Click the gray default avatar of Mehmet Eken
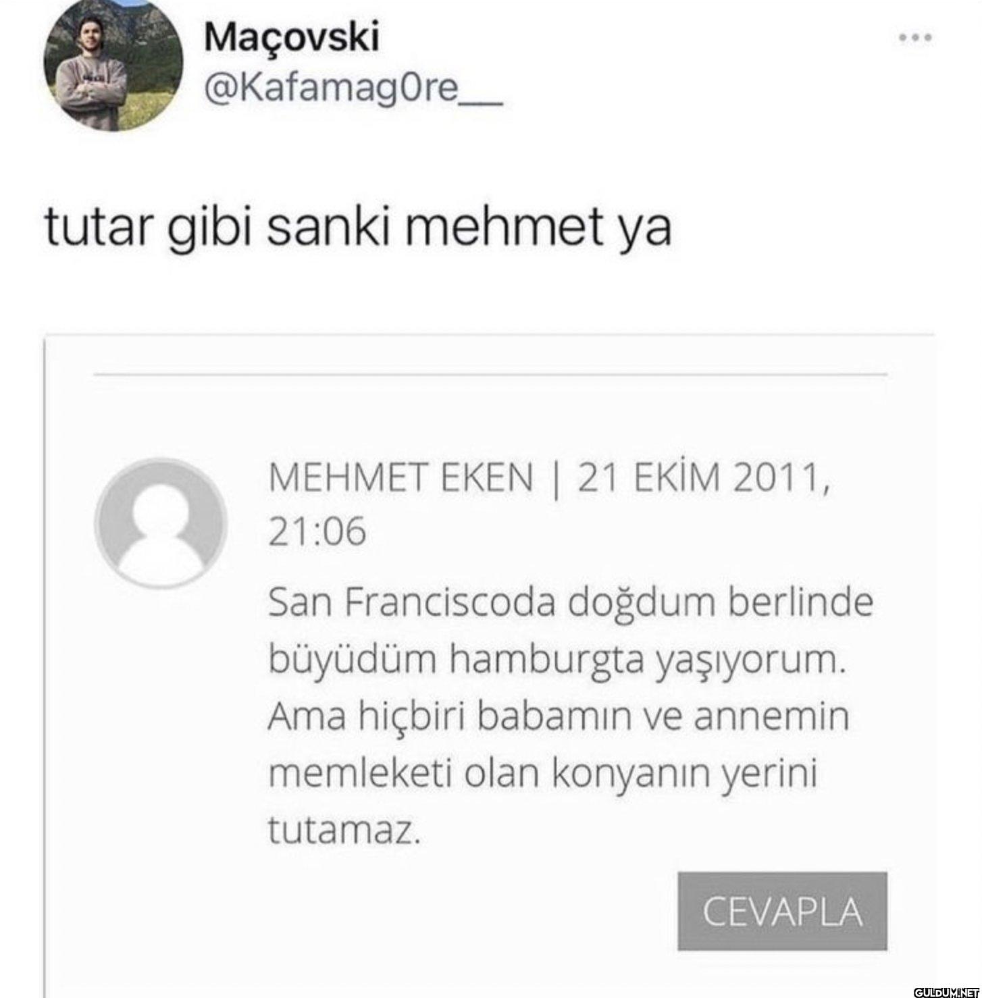Screen dimensions: 982x998 [161, 523]
